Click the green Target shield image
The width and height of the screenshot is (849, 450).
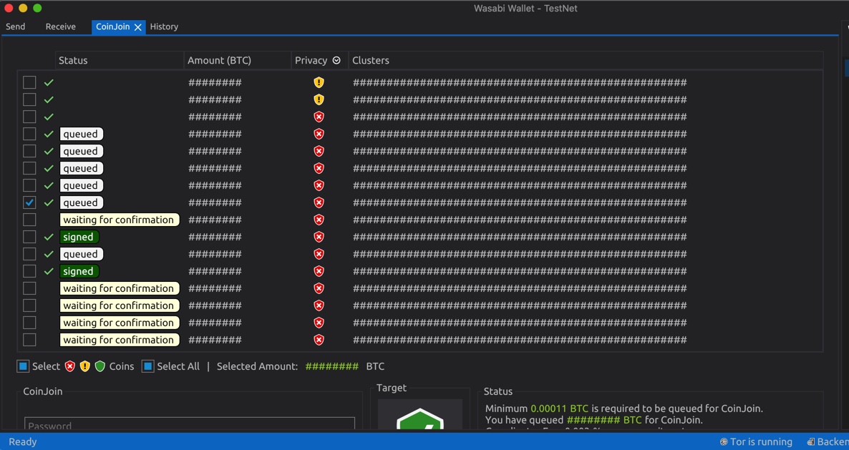click(x=420, y=419)
